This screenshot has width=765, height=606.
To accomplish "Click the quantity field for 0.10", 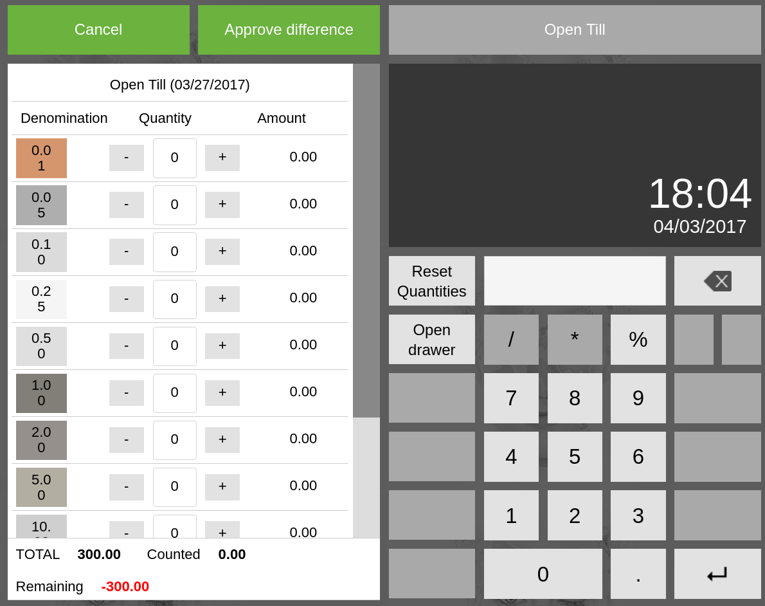I will 175,252.
